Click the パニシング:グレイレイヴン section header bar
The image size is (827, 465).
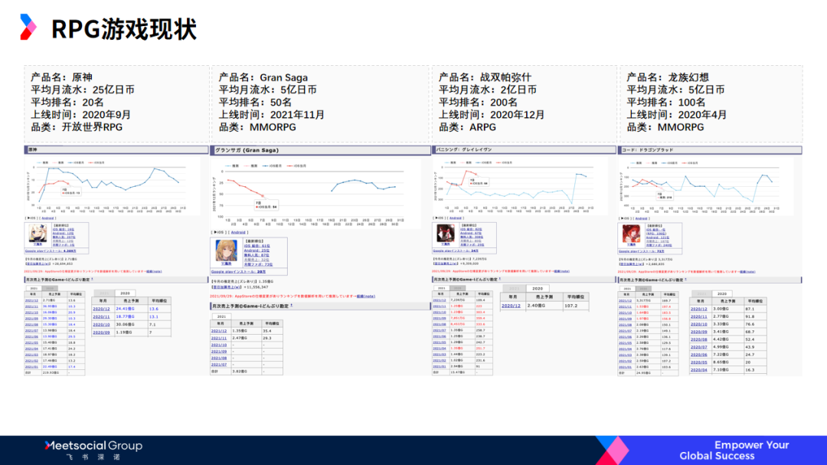(525, 150)
